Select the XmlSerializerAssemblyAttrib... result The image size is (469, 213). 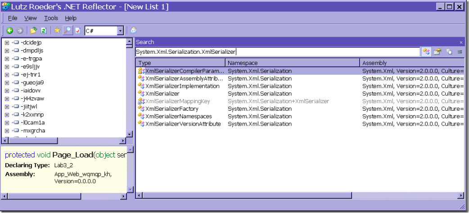point(184,78)
